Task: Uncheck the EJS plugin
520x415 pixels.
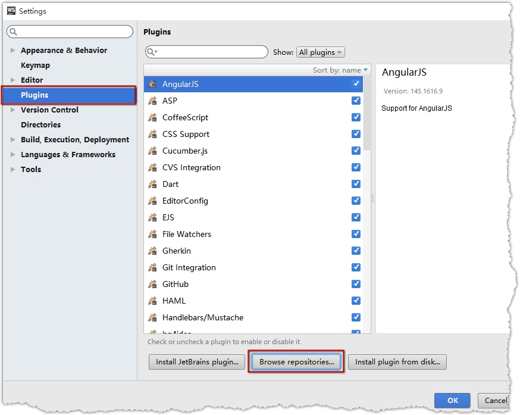Action: pyautogui.click(x=356, y=217)
